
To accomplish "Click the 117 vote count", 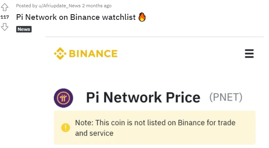I will (4, 17).
